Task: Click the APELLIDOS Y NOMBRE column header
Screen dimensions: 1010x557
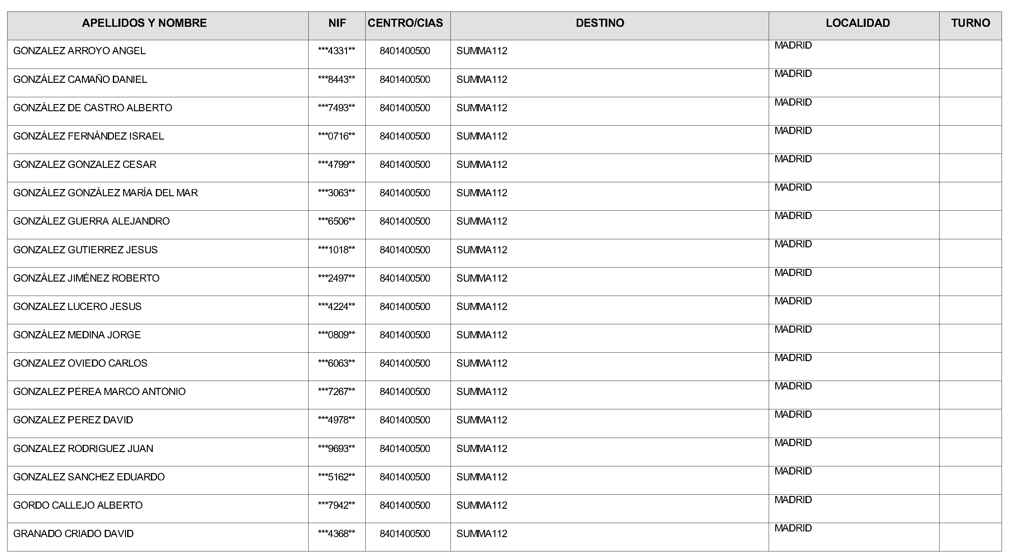Action: tap(144, 23)
